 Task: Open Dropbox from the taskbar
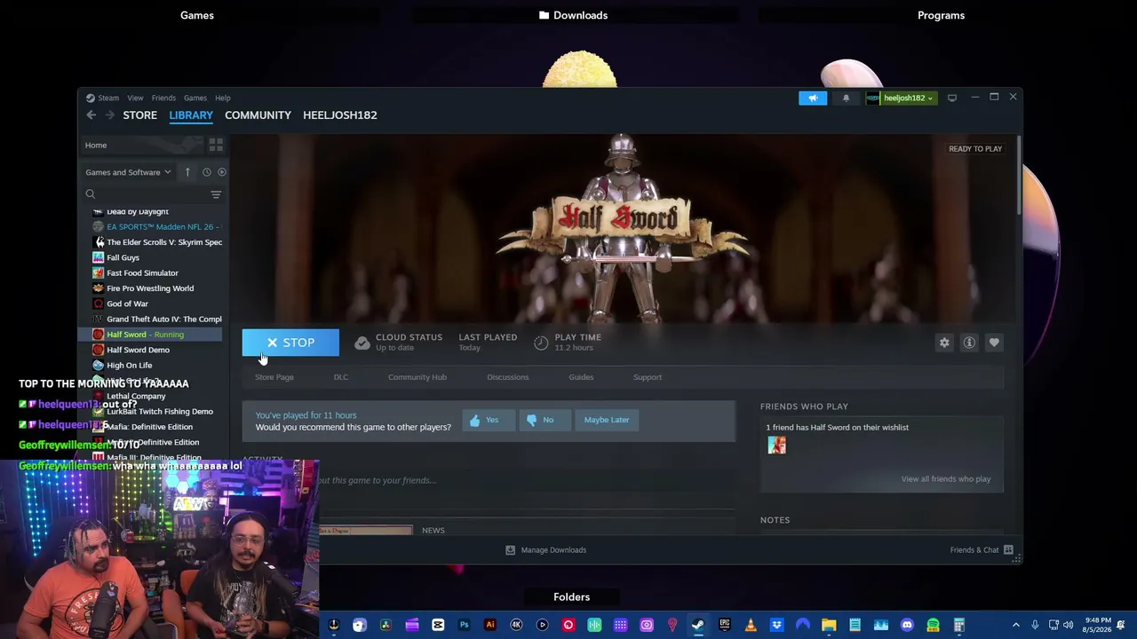coord(776,625)
